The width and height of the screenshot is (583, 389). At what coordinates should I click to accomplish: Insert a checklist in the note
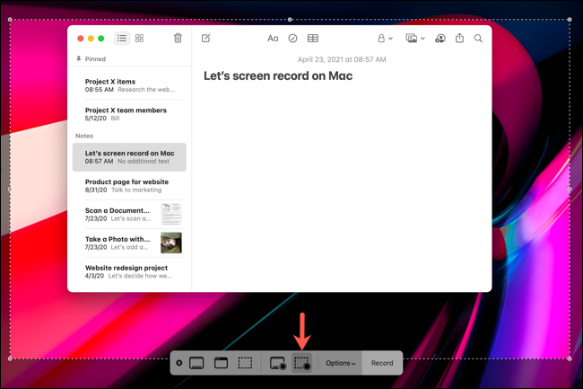pos(292,39)
